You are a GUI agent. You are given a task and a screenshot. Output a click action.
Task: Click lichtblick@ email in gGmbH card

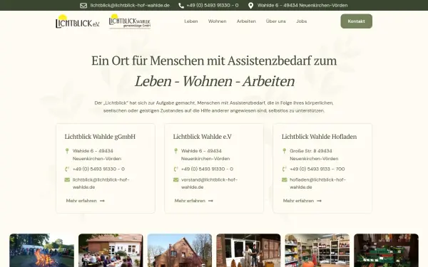(x=101, y=184)
